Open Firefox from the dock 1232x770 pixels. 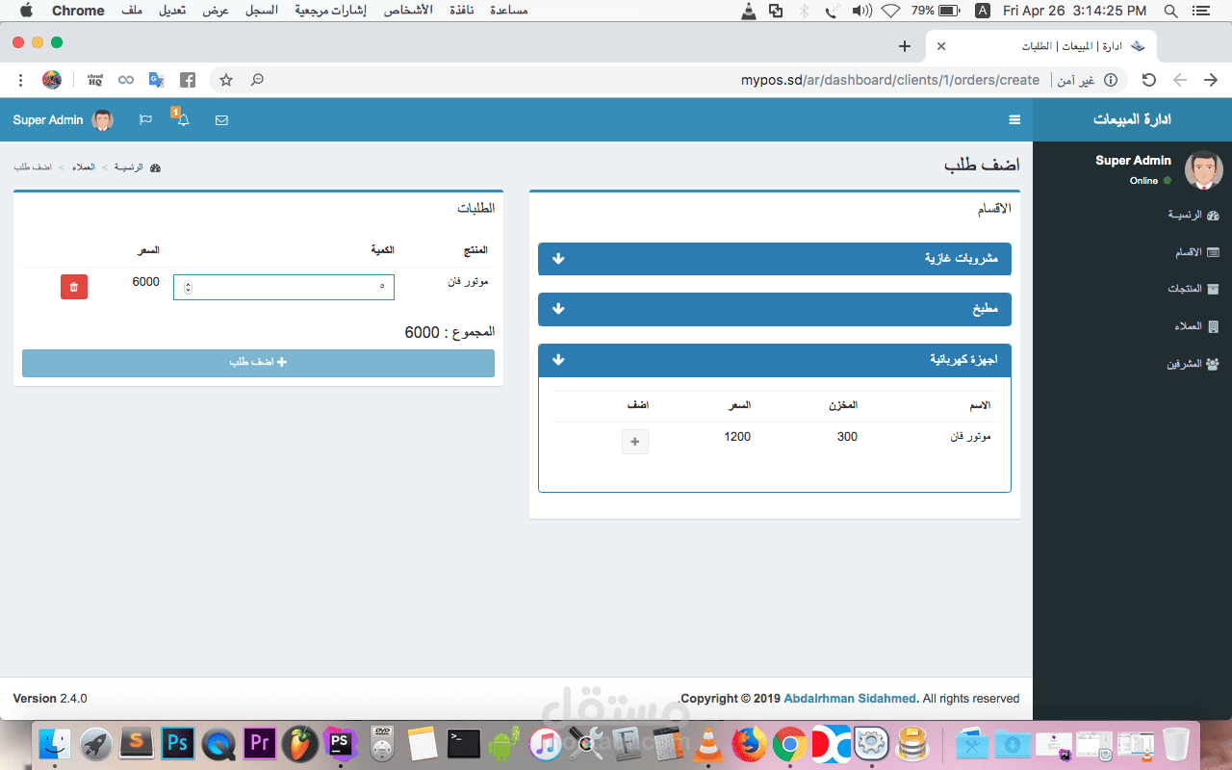click(x=749, y=744)
